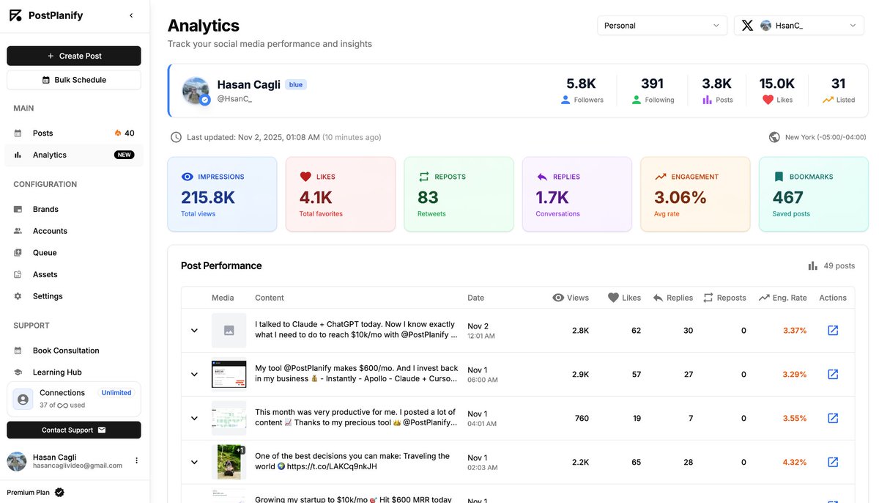879x503 pixels.
Task: Expand the first post row details
Action: 194,330
